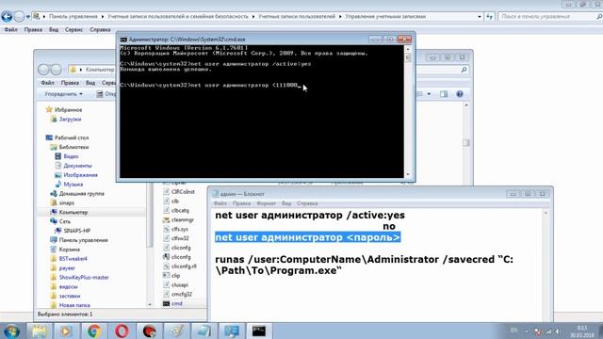The height and width of the screenshot is (339, 603).
Task: Open Загрузки in the navigation pane
Action: 70,120
